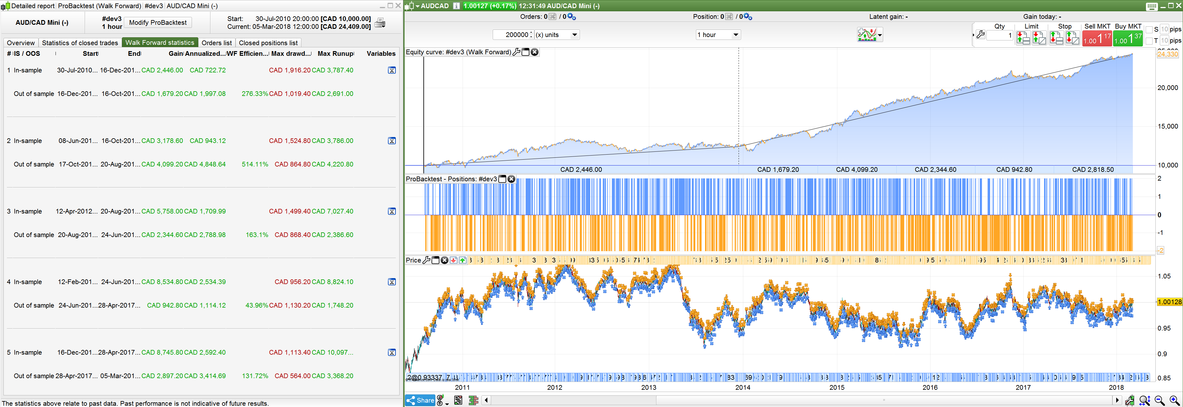Screen dimensions: 1183x407
Task: Open the units type dropdown
Action: click(574, 35)
